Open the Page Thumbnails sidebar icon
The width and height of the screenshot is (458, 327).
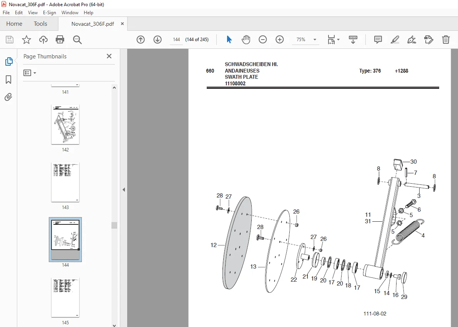point(9,61)
